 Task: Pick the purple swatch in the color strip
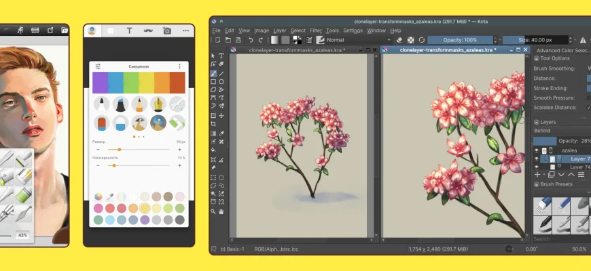click(x=100, y=82)
